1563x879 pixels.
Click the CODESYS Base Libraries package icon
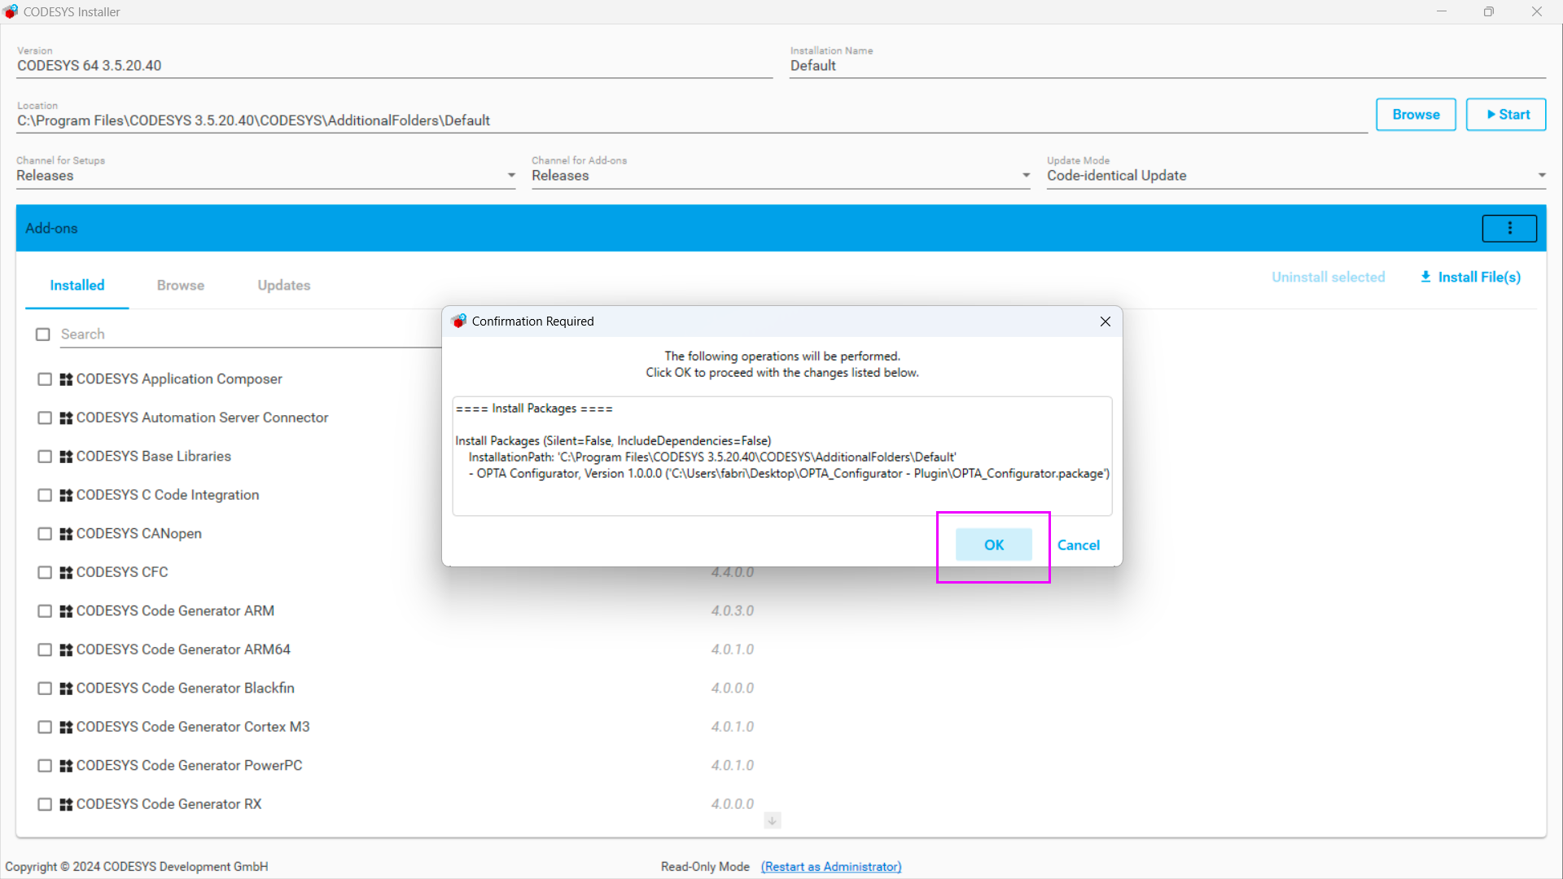click(x=66, y=457)
